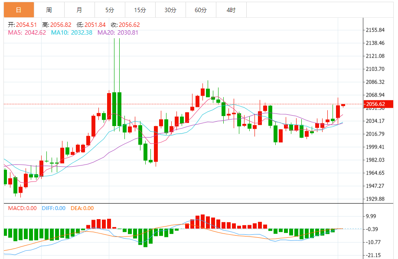Open the 30分 interval tab

(170, 10)
